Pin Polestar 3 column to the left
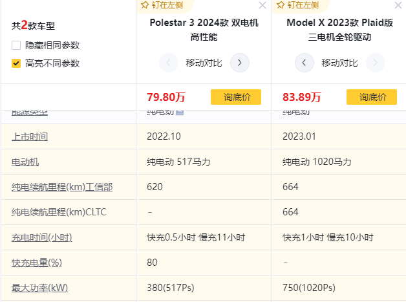 pyautogui.click(x=162, y=5)
